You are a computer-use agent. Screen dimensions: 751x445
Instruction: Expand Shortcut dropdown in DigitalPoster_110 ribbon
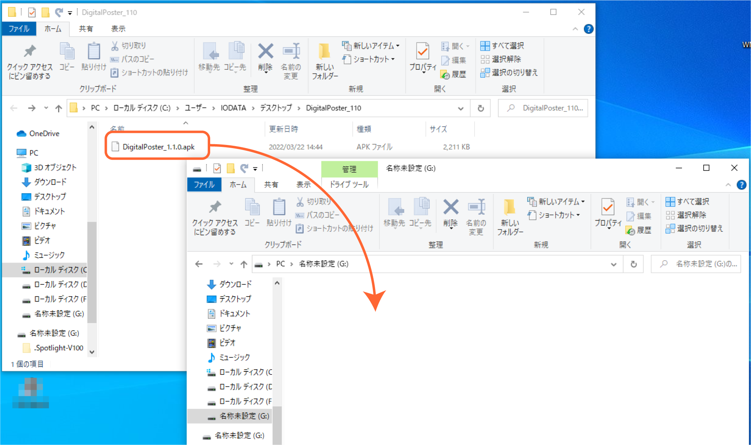(x=393, y=59)
